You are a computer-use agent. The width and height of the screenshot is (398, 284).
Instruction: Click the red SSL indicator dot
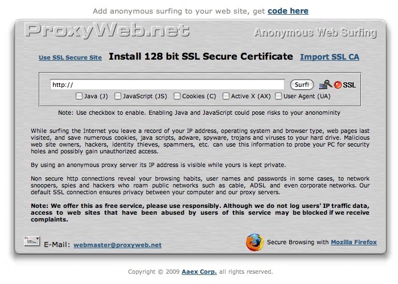coord(338,85)
